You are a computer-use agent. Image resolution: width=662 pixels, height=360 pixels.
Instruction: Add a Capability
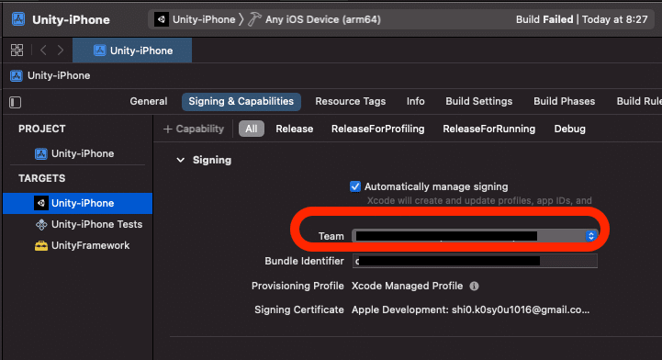[x=194, y=129]
